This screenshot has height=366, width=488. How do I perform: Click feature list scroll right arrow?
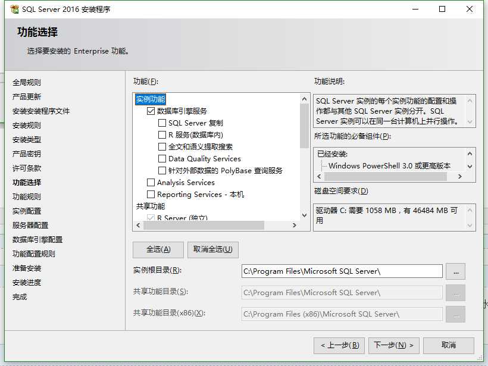click(x=295, y=225)
